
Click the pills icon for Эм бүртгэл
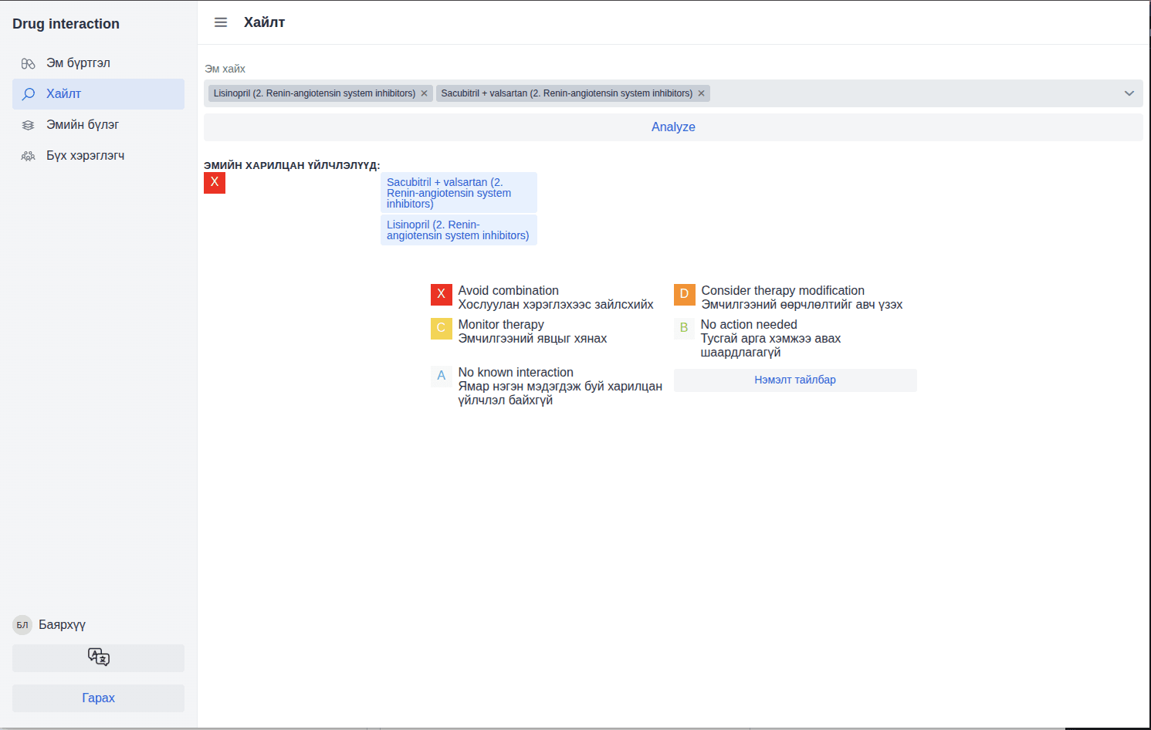tap(29, 63)
